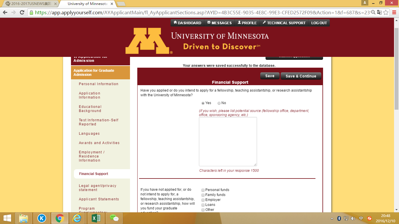The image size is (399, 224).
Task: Check the Personal funds checkbox
Action: click(x=203, y=190)
